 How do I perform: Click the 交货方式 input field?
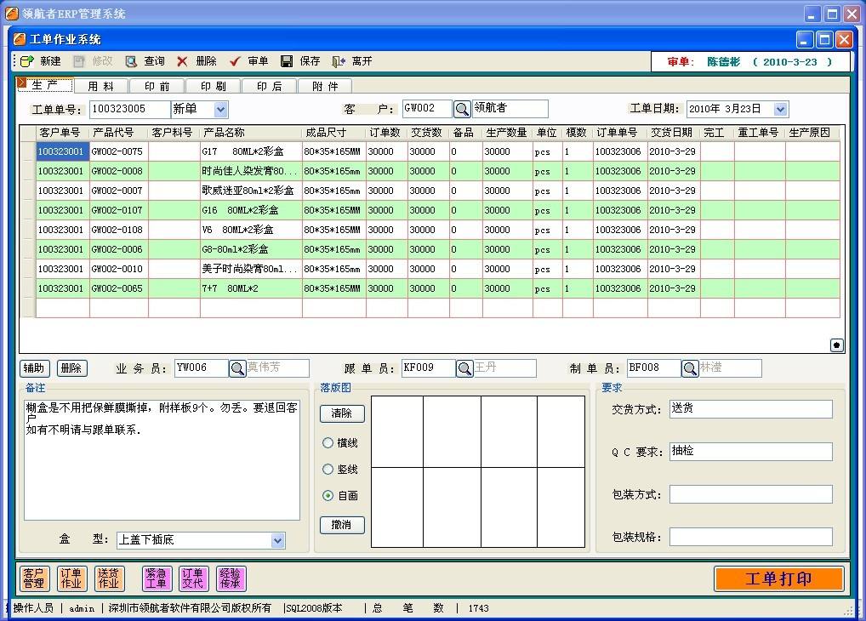tap(750, 409)
